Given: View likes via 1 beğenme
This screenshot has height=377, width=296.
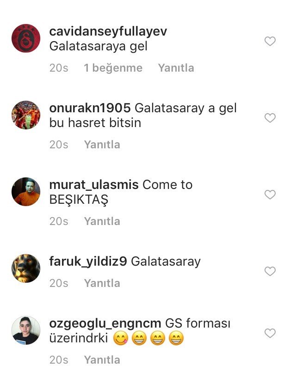Looking at the screenshot, I should tap(113, 68).
